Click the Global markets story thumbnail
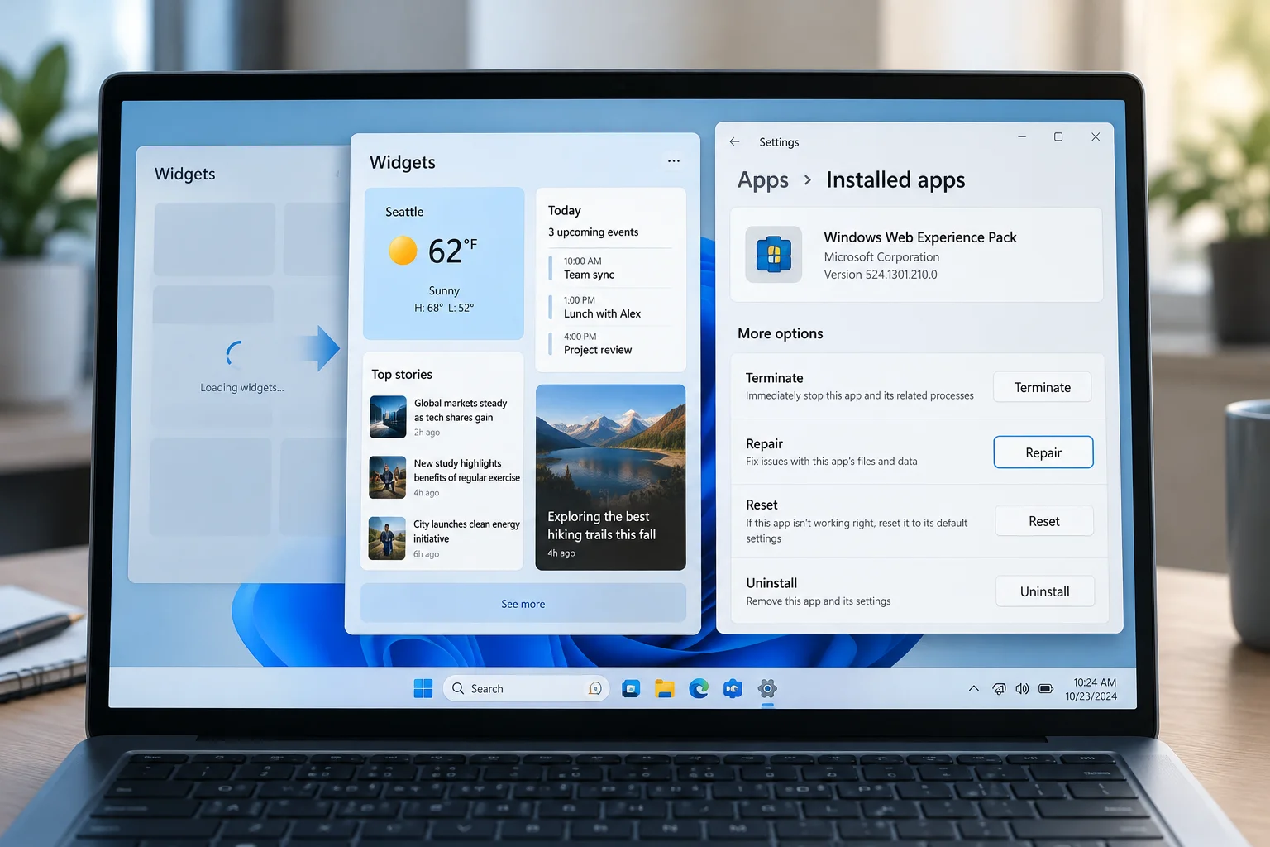1270x847 pixels. pos(388,417)
